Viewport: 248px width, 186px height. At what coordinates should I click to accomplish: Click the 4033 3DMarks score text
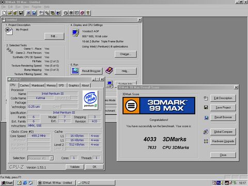(165, 139)
